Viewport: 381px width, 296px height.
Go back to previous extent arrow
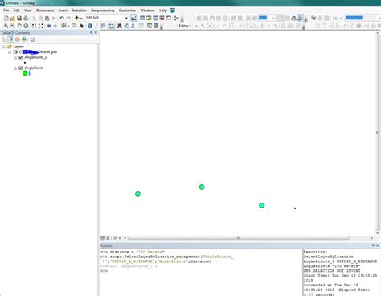[x=49, y=26]
